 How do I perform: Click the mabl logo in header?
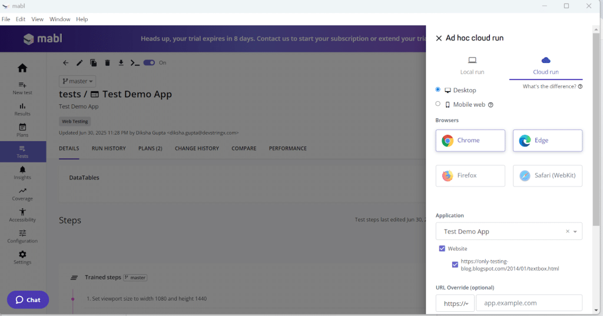click(x=42, y=38)
